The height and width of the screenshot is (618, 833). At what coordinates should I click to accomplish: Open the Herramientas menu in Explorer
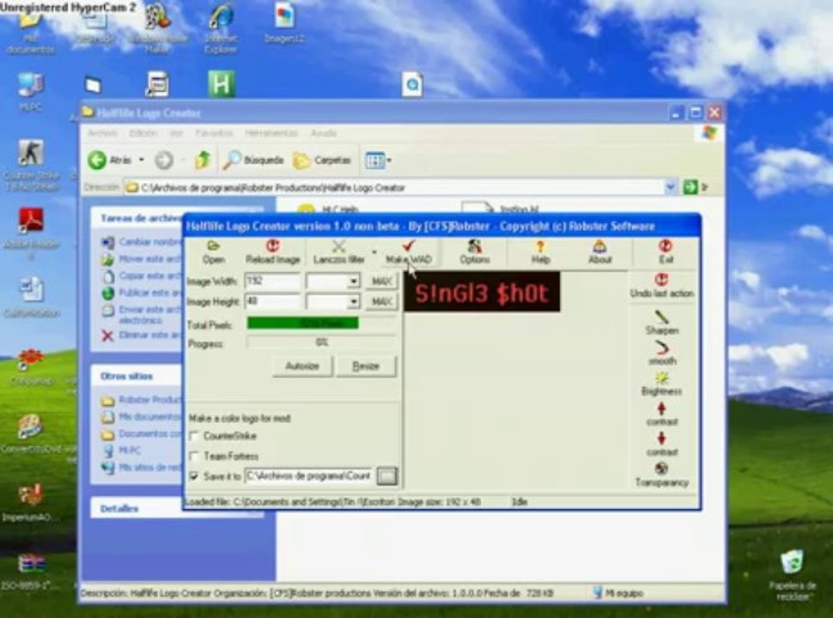[271, 133]
